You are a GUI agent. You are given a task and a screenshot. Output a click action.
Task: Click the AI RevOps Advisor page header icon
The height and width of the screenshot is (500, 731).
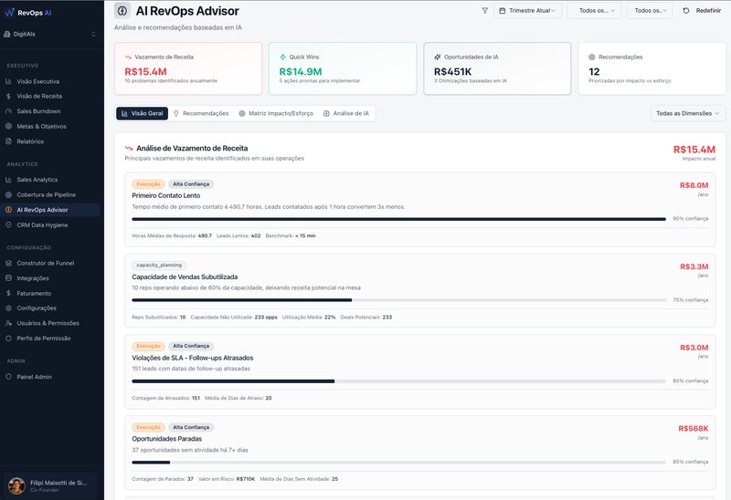[x=122, y=10]
